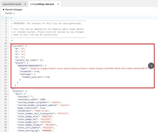Click the "#b7b7b7" soldout color value

pyautogui.click(x=50, y=125)
